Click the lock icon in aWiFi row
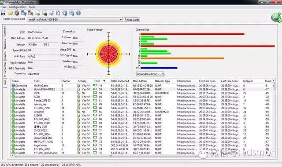The image size is (282, 167). click(x=78, y=93)
